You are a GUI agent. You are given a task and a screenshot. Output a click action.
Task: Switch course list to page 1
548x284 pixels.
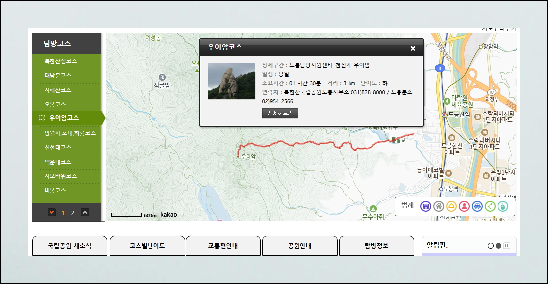pos(63,213)
